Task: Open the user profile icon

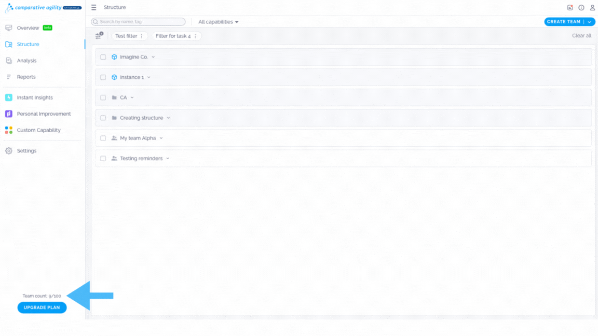Action: [x=592, y=7]
